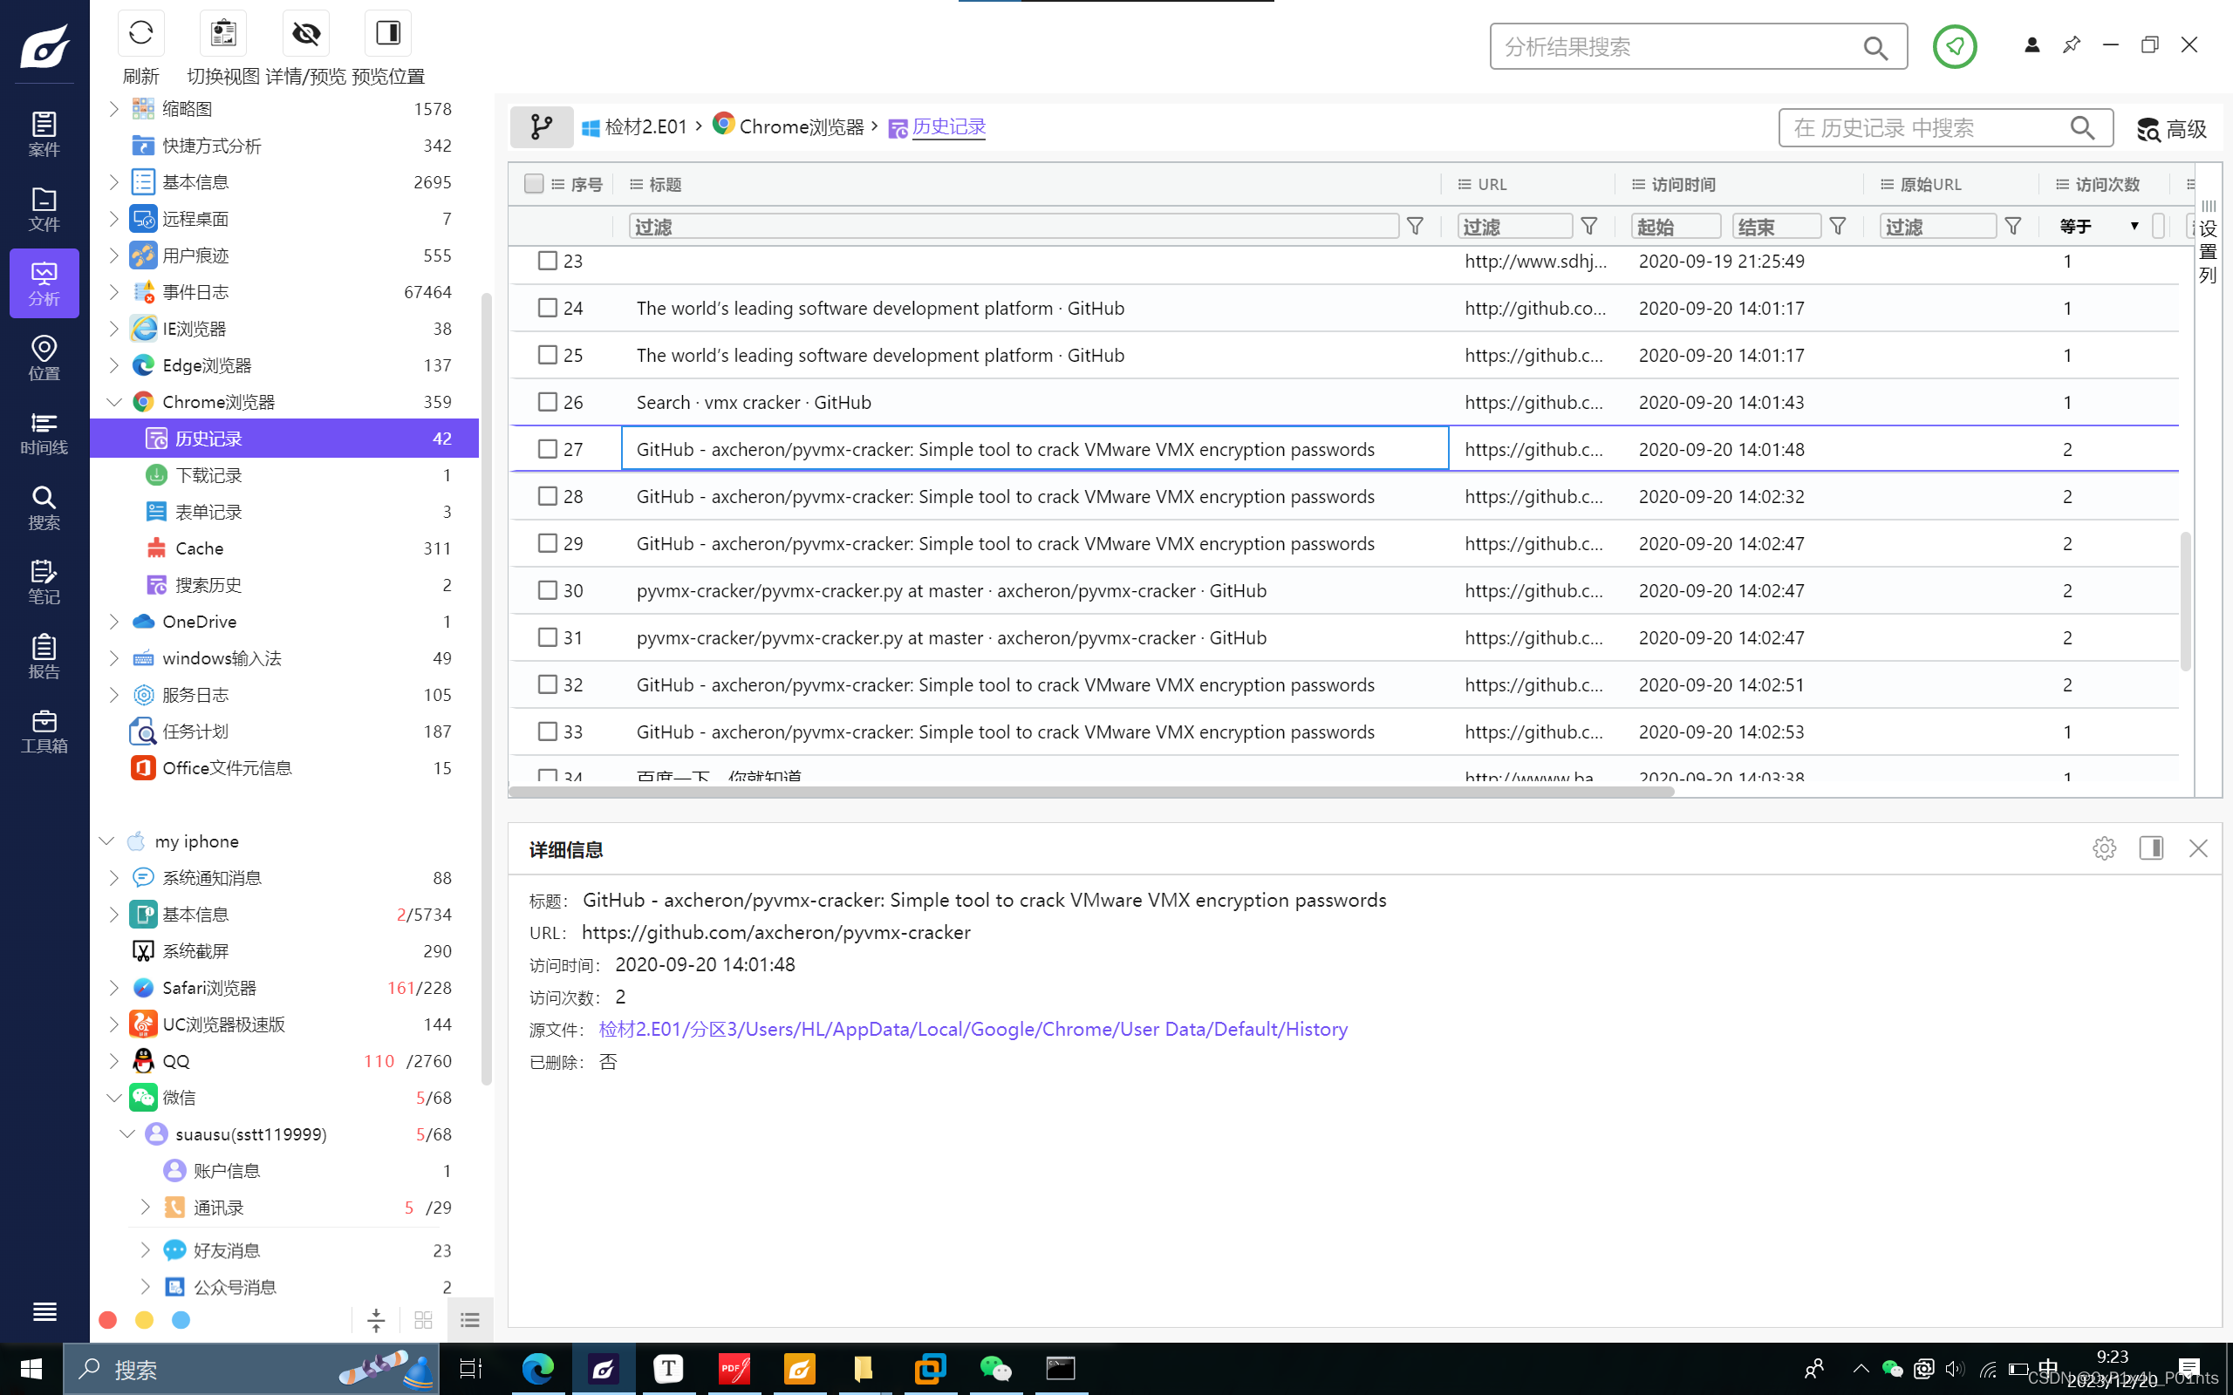Click the title column filter funnel icon
Screen dimensions: 2233x1395
[x=1415, y=226]
